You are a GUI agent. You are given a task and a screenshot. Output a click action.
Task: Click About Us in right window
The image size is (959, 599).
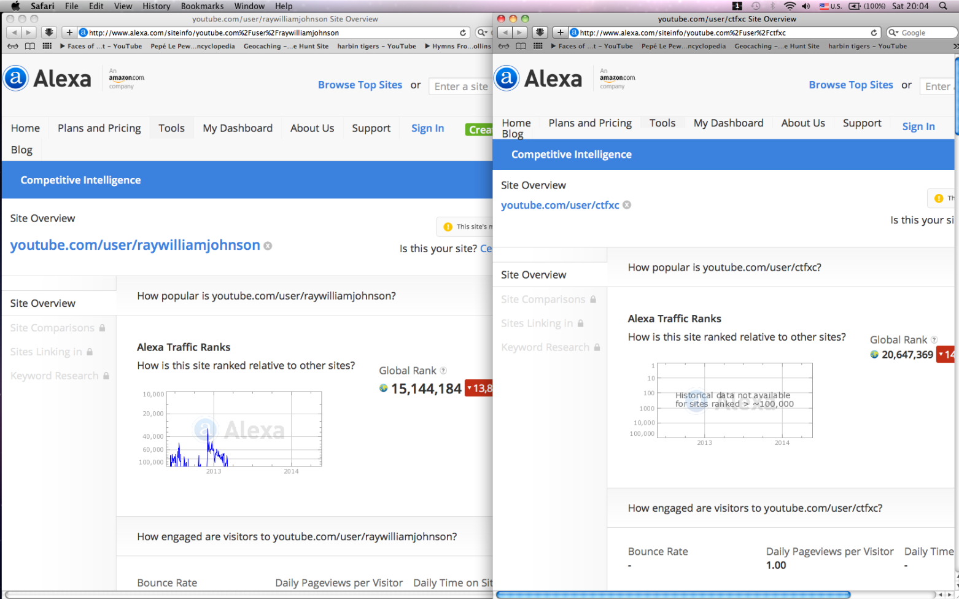(x=803, y=123)
